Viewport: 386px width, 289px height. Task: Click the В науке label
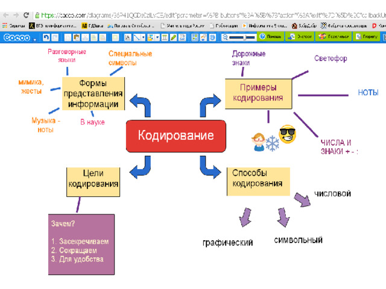(92, 122)
